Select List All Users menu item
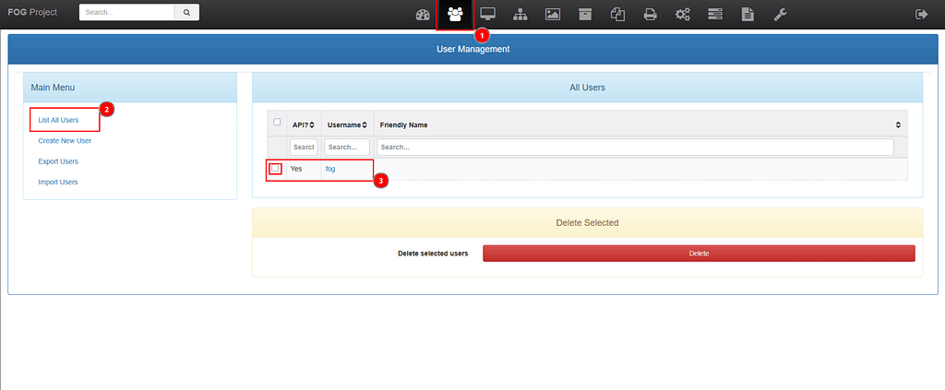This screenshot has width=945, height=390. (x=58, y=120)
